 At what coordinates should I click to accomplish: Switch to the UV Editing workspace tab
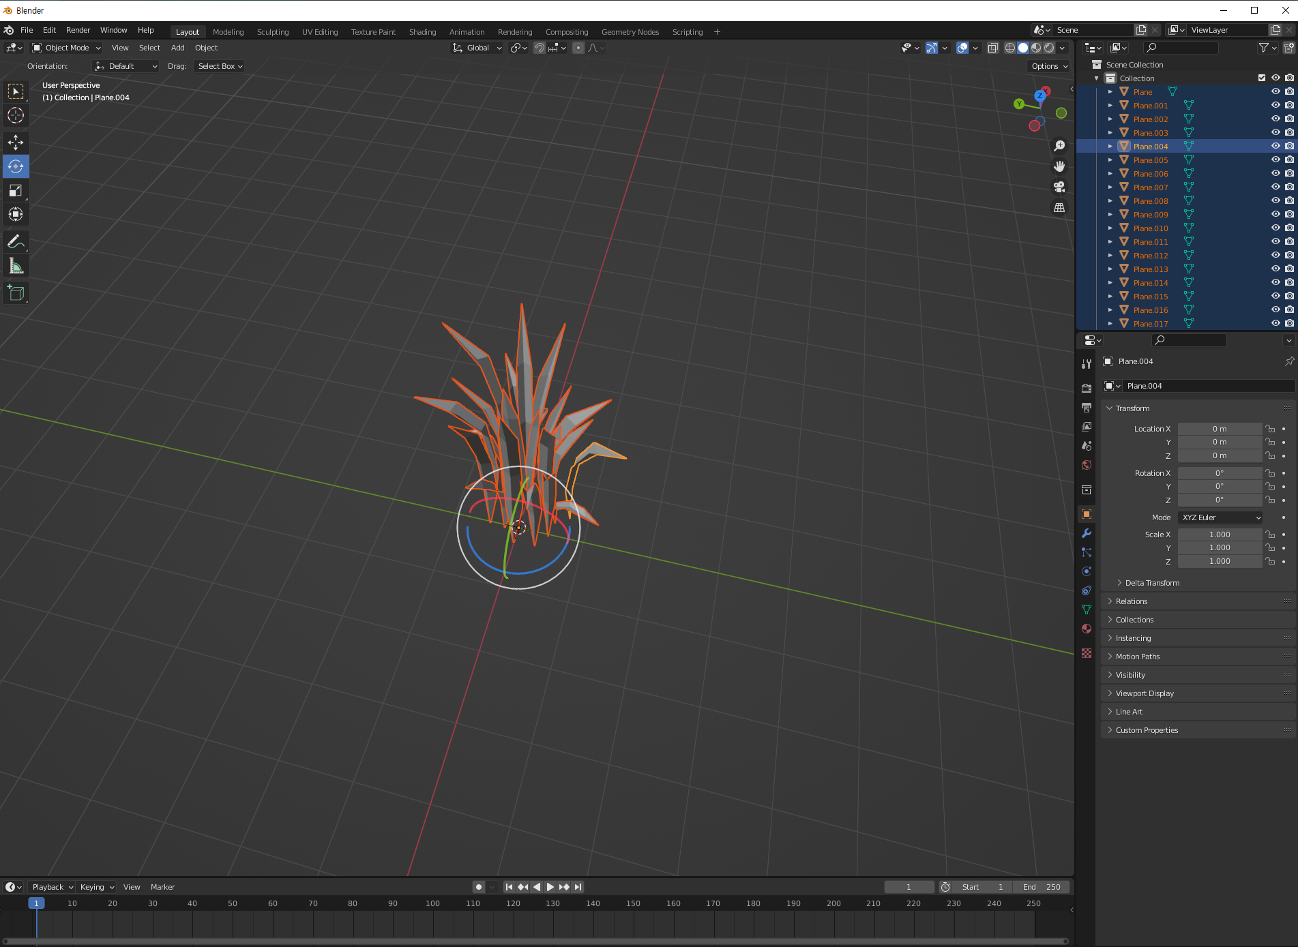click(320, 32)
